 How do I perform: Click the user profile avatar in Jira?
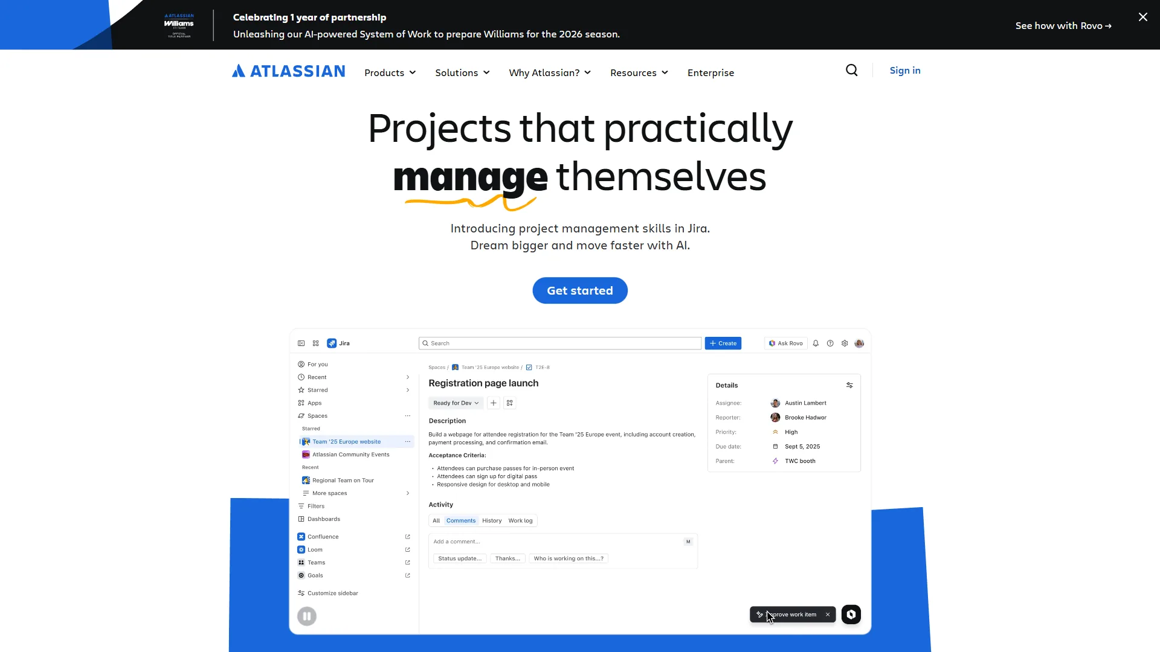tap(859, 344)
